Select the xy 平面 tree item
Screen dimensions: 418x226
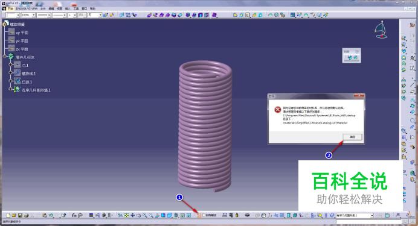click(x=22, y=33)
